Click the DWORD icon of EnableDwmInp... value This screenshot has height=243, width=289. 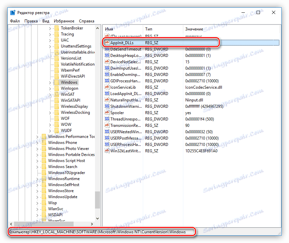(x=107, y=75)
